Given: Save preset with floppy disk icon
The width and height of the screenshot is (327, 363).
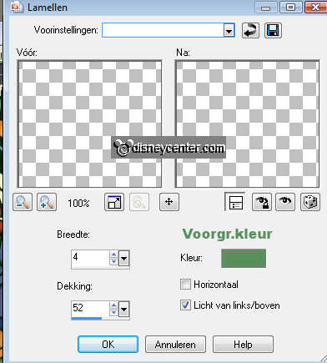Looking at the screenshot, I should (x=273, y=30).
